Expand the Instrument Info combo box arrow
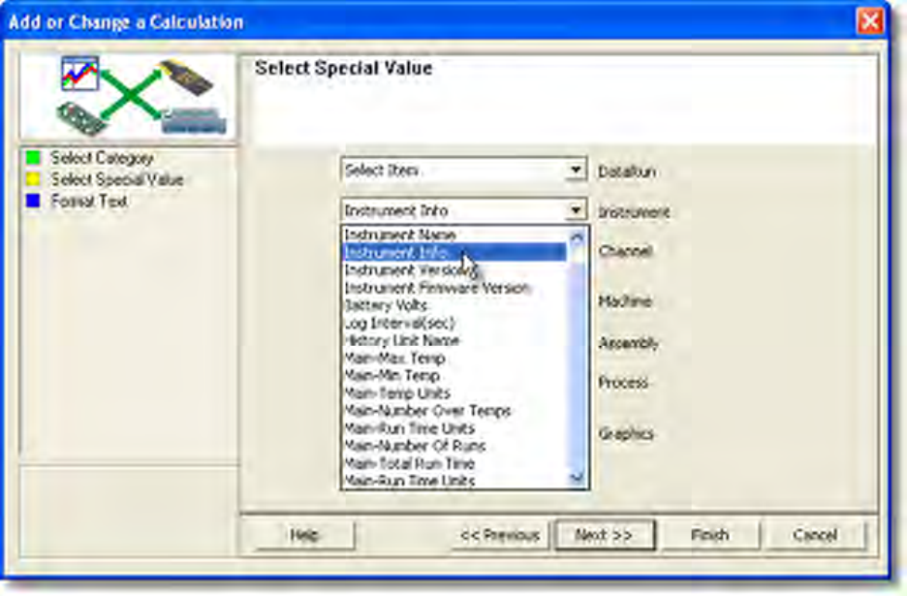Screen dimensions: 907x596 pos(576,210)
